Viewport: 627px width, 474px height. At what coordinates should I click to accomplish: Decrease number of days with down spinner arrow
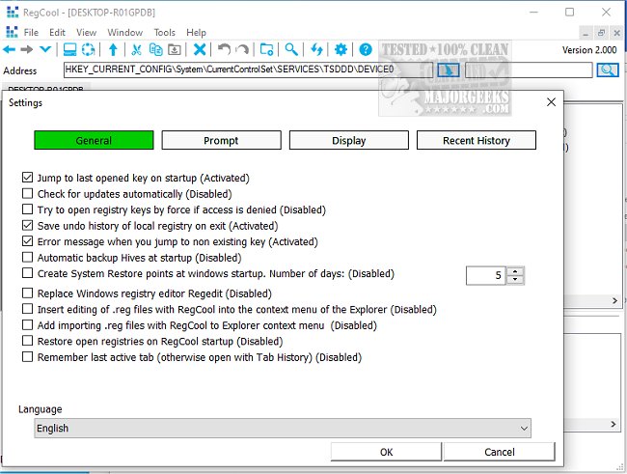(x=515, y=279)
